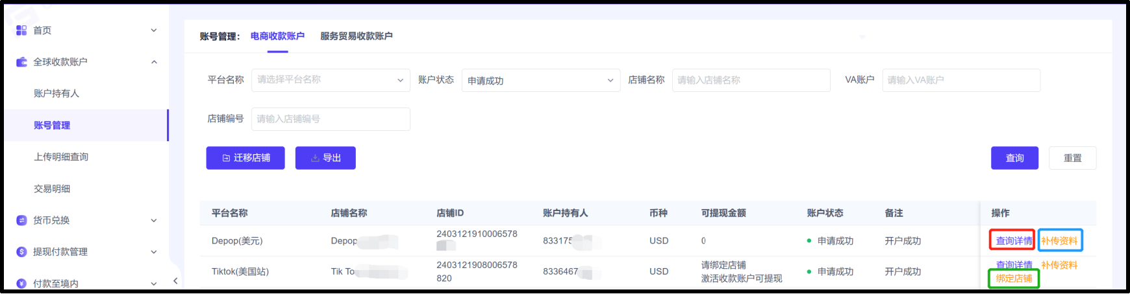Open 账户持有人 in the sidebar
The width and height of the screenshot is (1130, 294).
pos(56,93)
